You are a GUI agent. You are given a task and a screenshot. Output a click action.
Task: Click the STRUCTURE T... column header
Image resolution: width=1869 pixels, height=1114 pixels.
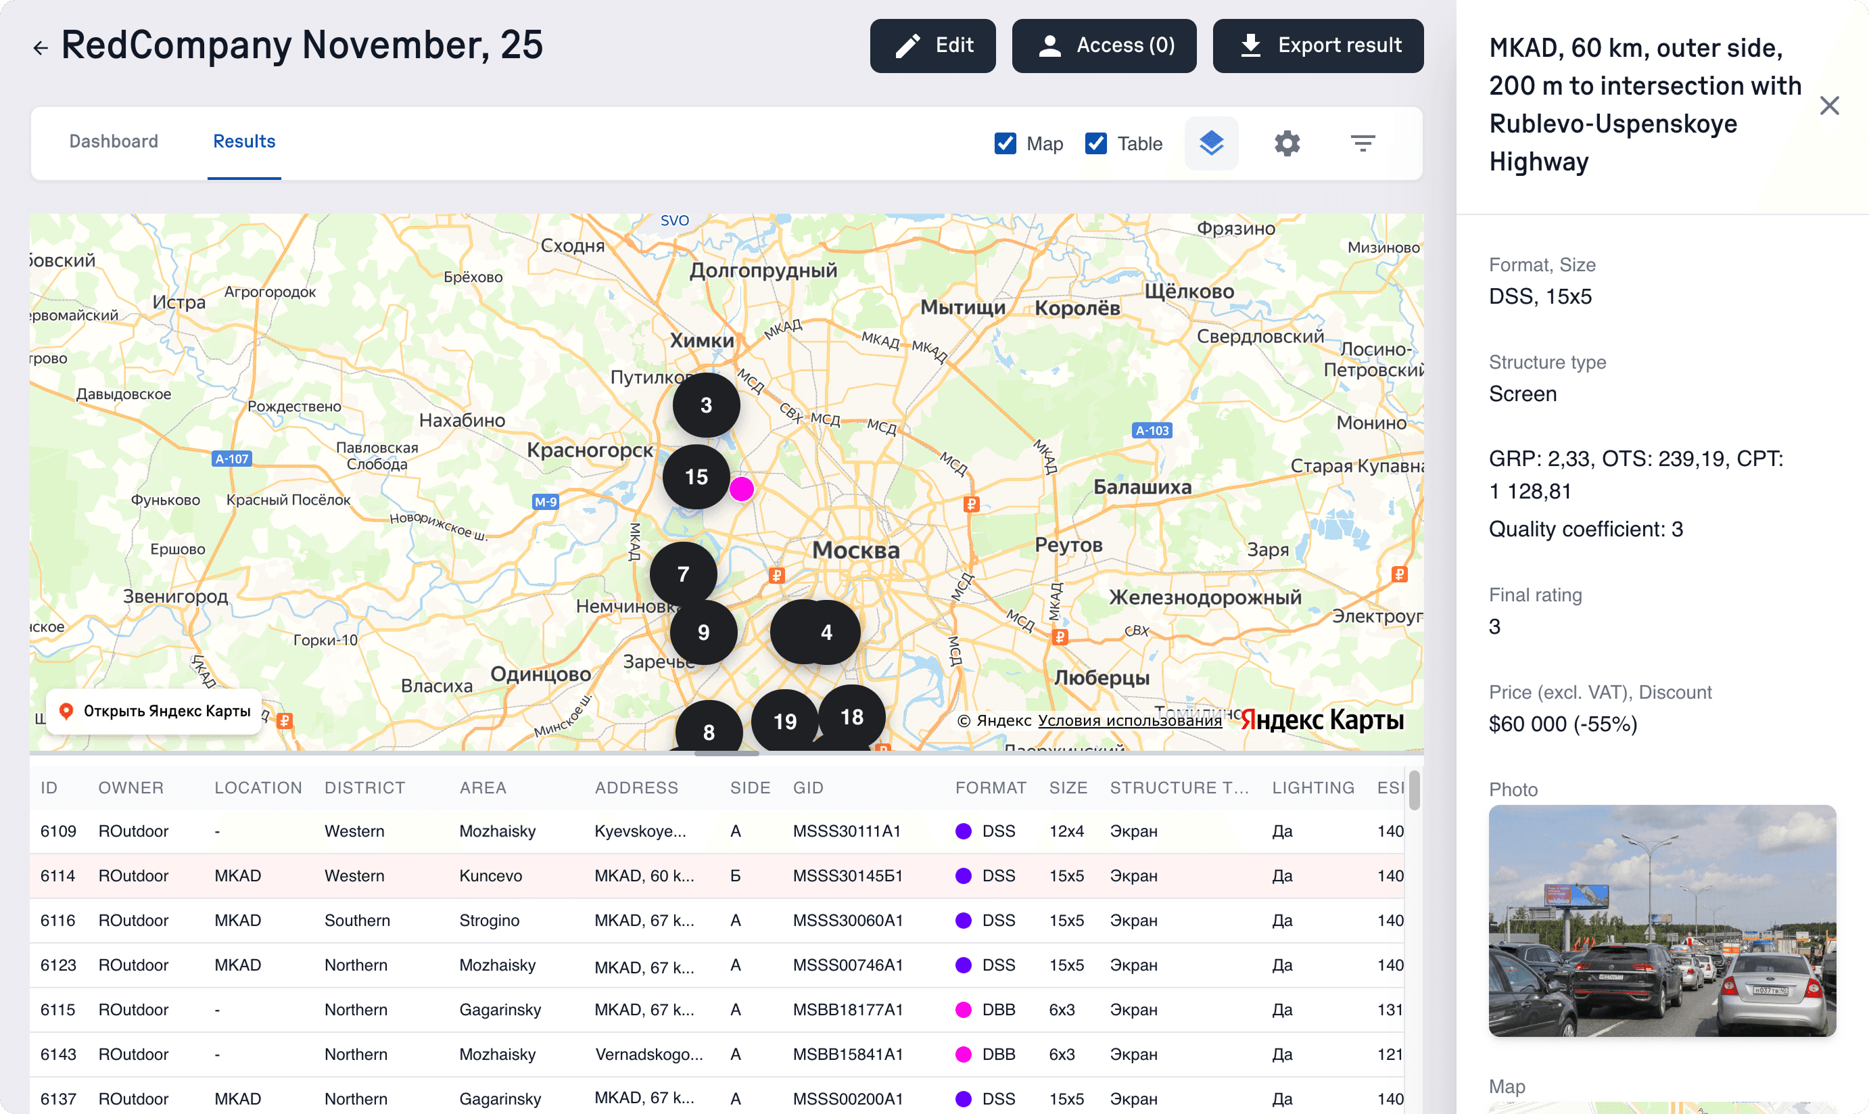pyautogui.click(x=1179, y=787)
